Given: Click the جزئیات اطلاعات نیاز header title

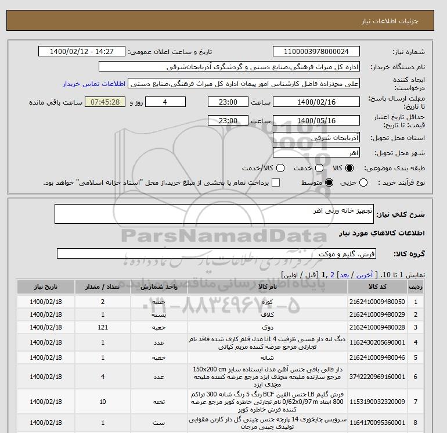Looking at the screenshot, I should (390, 21).
